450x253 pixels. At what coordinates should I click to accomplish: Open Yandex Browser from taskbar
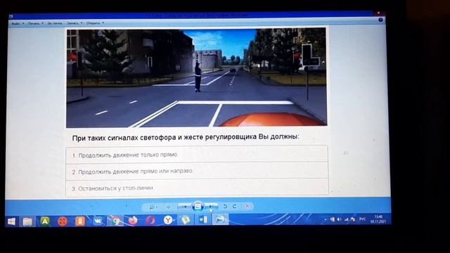168,220
